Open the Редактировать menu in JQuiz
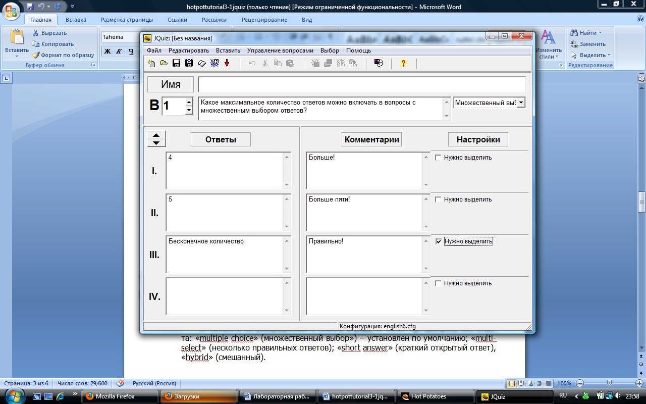 coord(189,50)
